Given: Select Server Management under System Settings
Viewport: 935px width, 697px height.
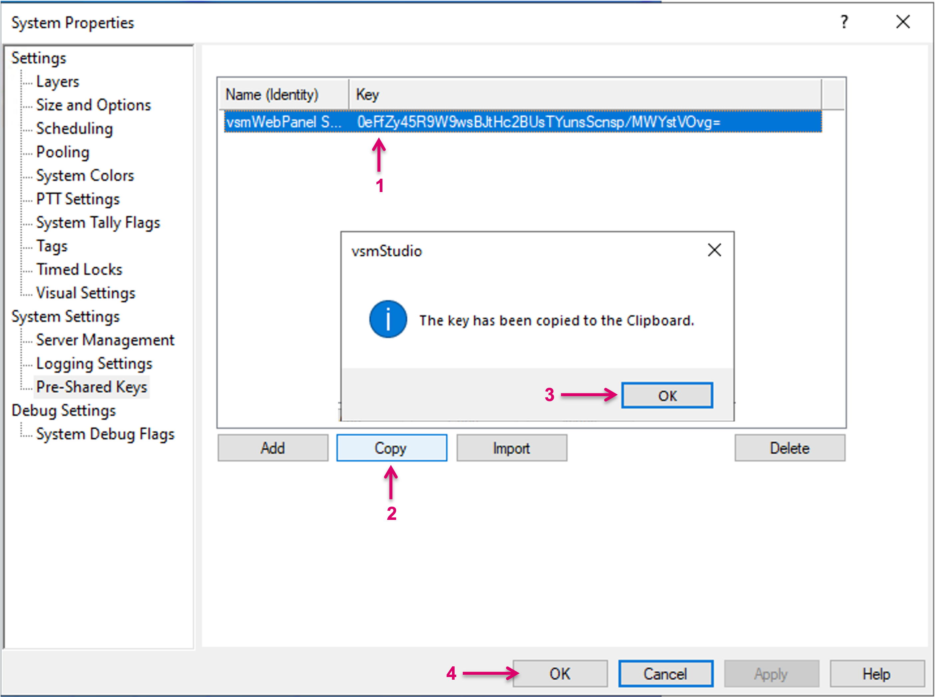Looking at the screenshot, I should (105, 340).
